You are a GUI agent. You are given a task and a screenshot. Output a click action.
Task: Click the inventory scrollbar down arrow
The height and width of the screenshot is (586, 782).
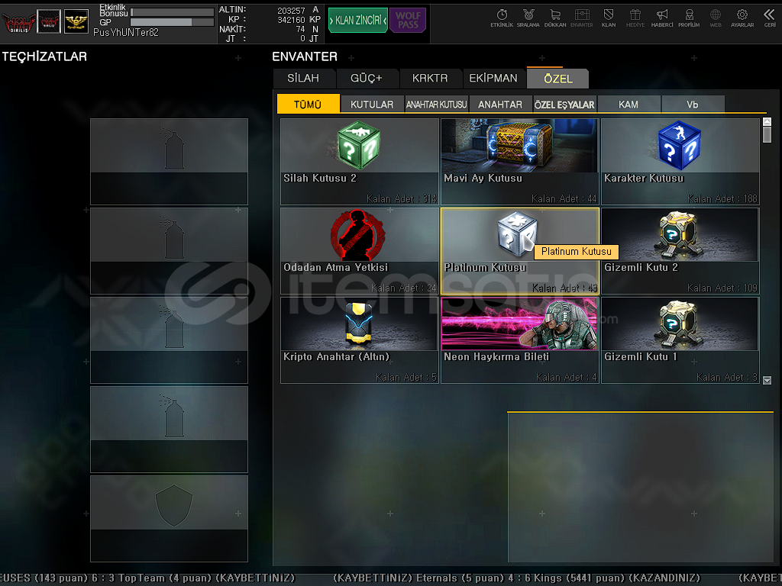(767, 380)
